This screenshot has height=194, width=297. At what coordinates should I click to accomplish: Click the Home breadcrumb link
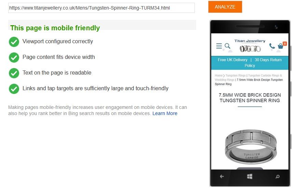(218, 76)
